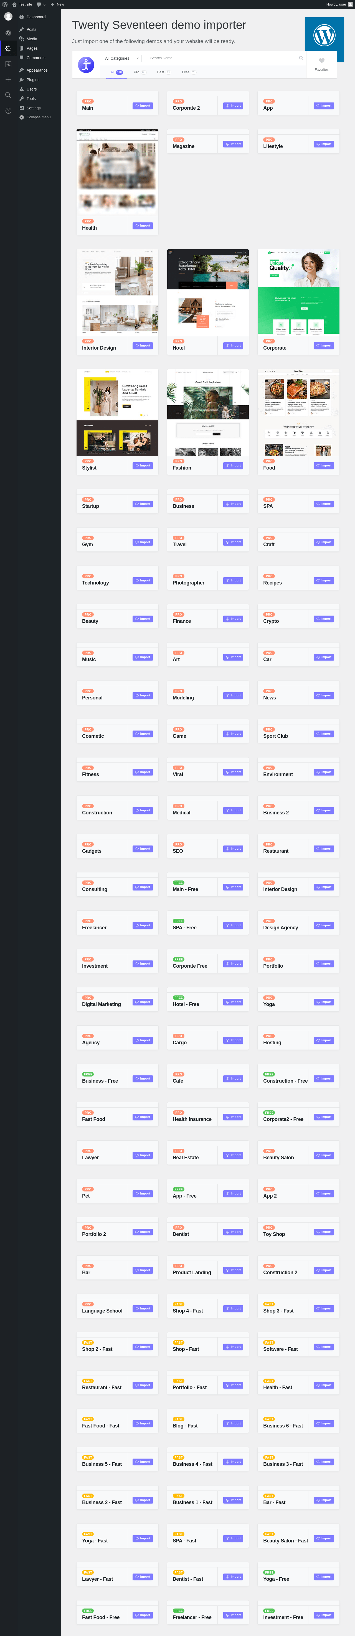This screenshot has width=355, height=1636.
Task: Import the Magazine demo
Action: point(233,144)
